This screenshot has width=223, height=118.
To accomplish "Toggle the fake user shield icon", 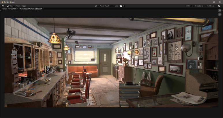I will 116,6.
